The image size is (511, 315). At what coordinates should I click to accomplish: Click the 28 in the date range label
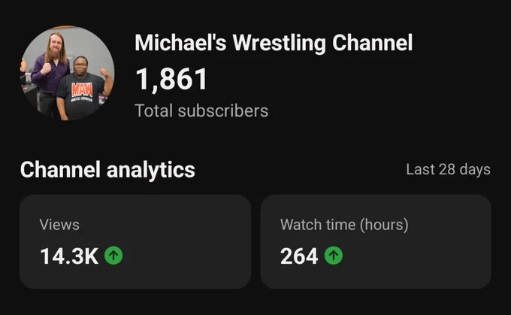tap(446, 170)
